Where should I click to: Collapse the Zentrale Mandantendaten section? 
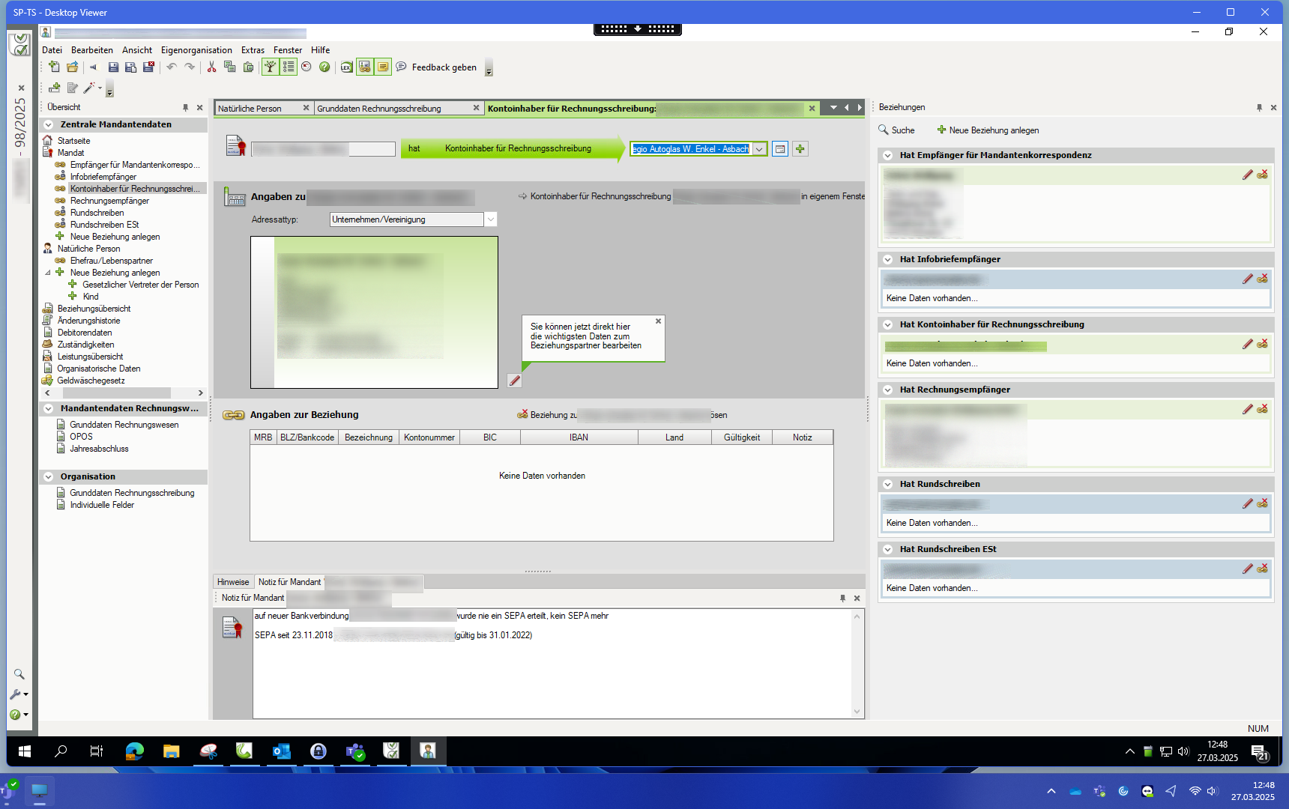(49, 125)
